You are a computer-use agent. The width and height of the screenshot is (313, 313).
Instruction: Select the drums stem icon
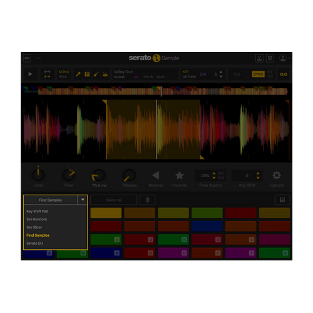(105, 74)
